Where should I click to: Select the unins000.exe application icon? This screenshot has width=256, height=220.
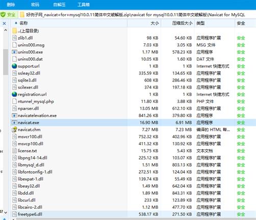click(x=14, y=52)
